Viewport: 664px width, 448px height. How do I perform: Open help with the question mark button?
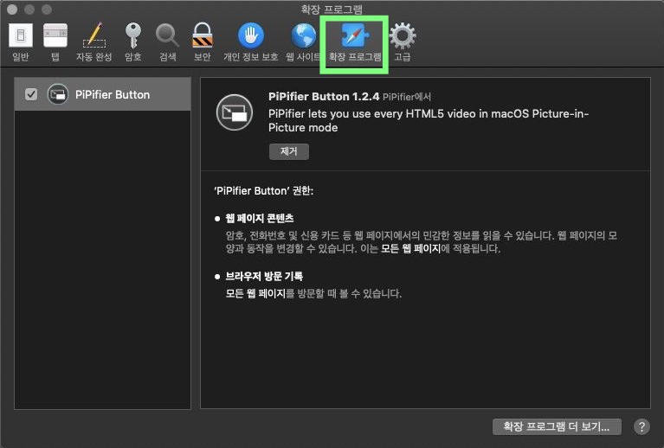pos(641,426)
